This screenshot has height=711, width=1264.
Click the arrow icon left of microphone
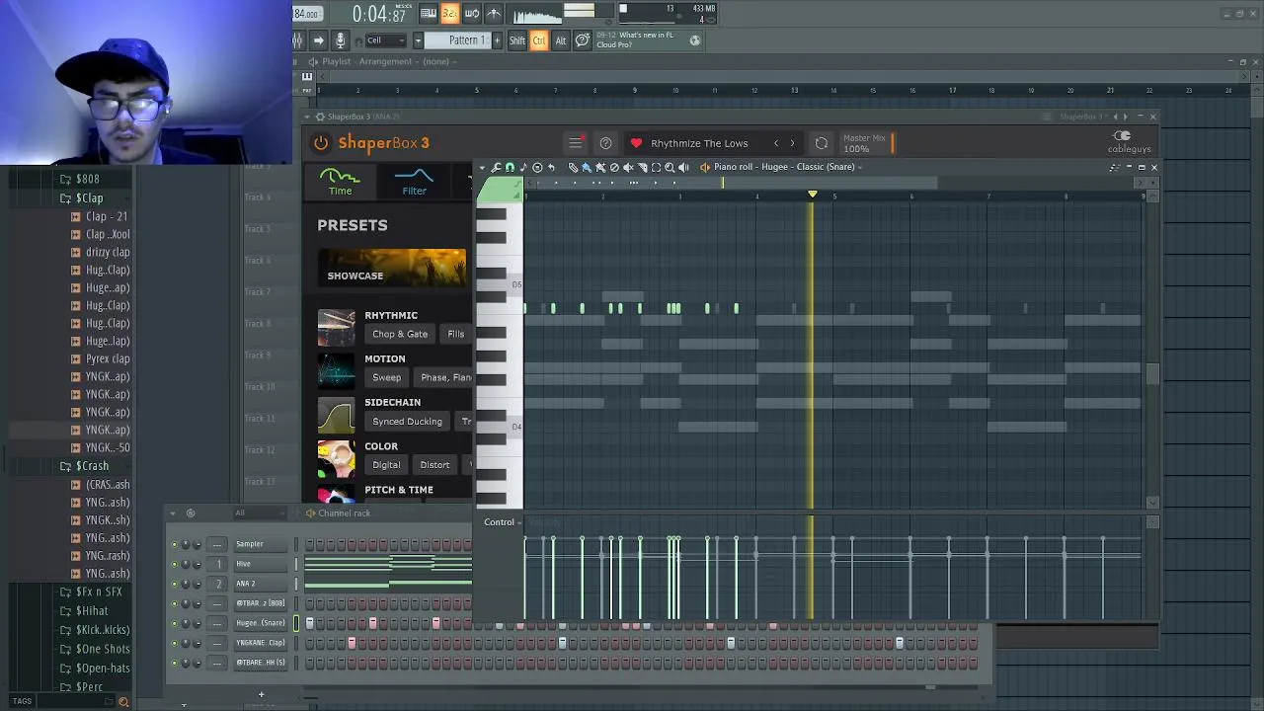pos(318,40)
